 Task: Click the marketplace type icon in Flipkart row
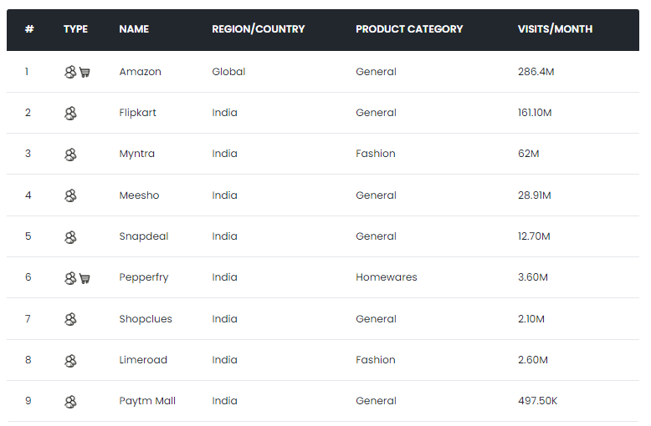pos(70,113)
